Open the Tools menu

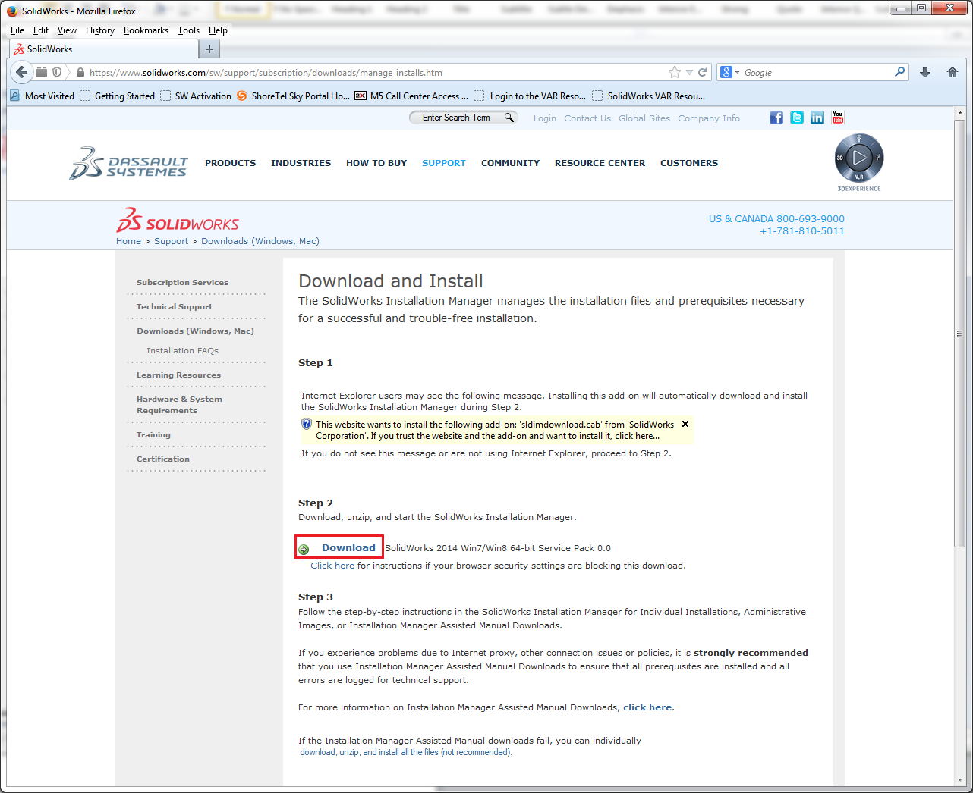(188, 30)
